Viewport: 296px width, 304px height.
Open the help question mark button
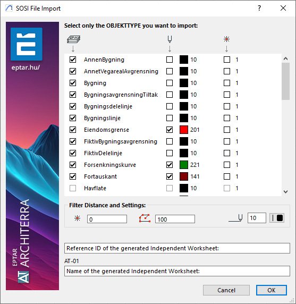tap(259, 8)
